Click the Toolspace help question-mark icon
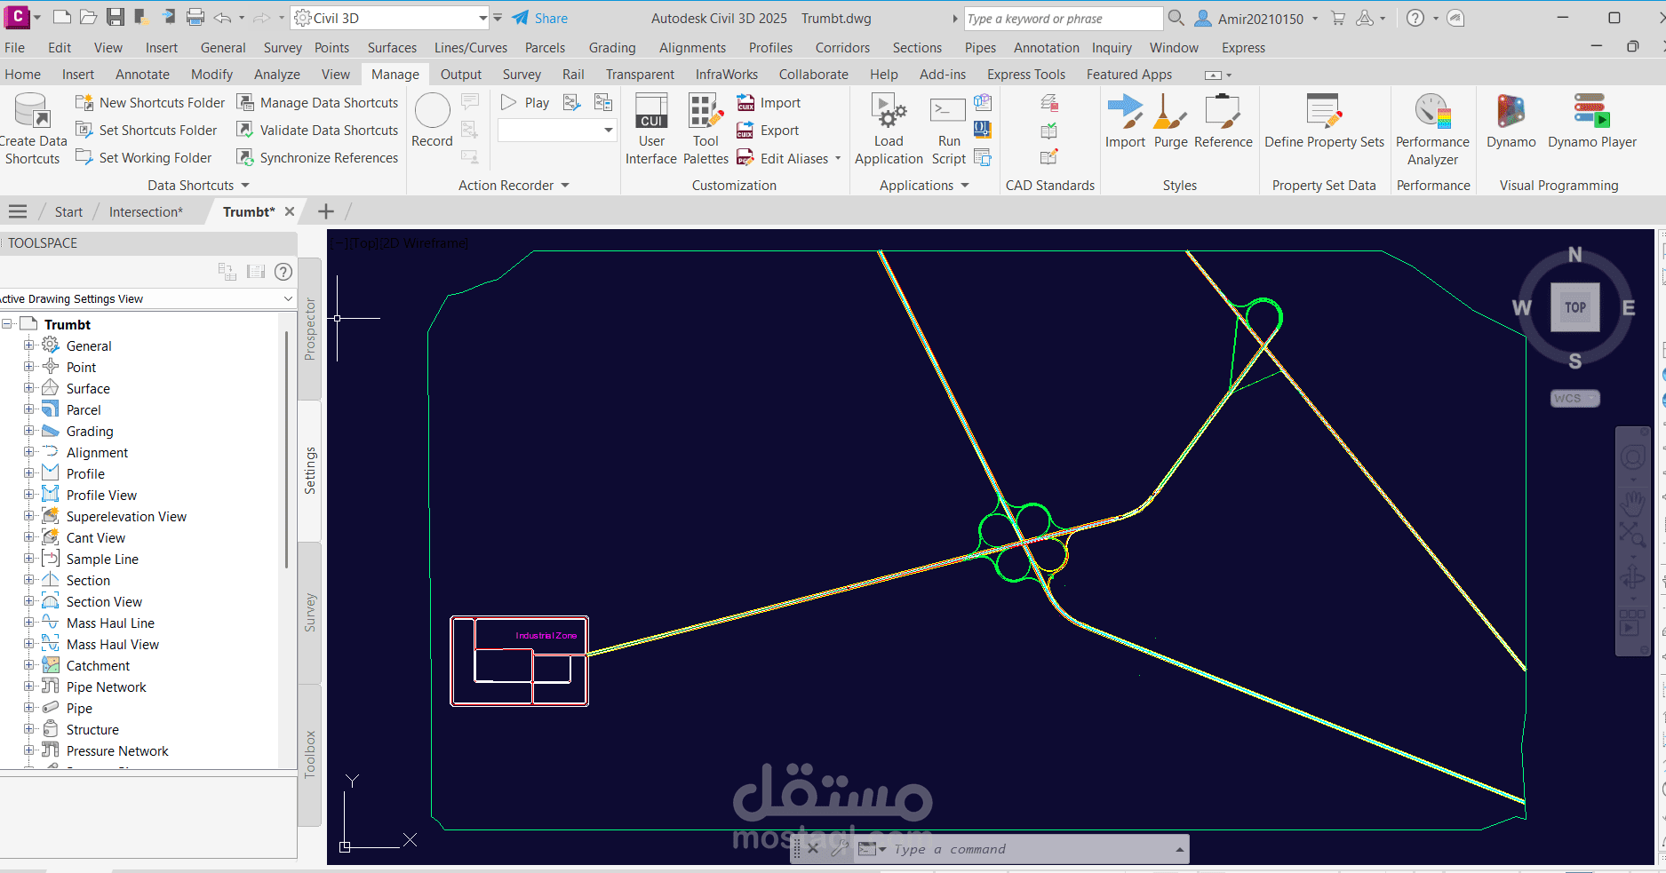The width and height of the screenshot is (1666, 873). coord(283,272)
